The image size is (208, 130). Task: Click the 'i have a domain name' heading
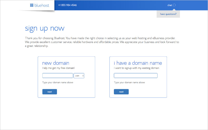(138, 63)
